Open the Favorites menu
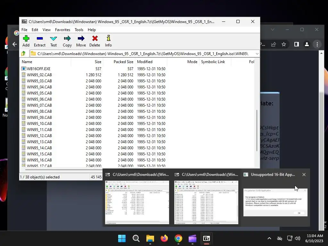 pos(62,30)
